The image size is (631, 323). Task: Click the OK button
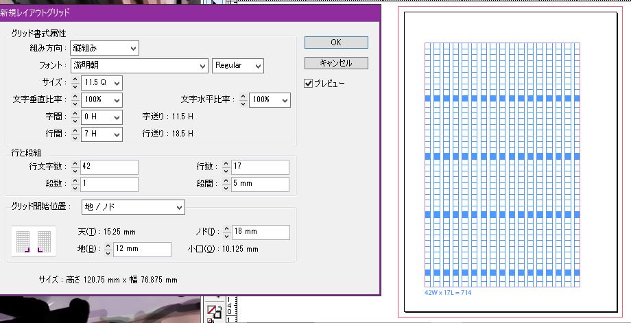tap(336, 43)
